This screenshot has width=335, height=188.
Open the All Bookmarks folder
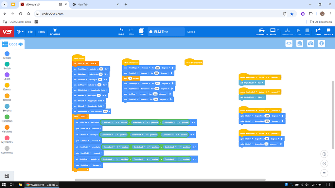coord(321,22)
